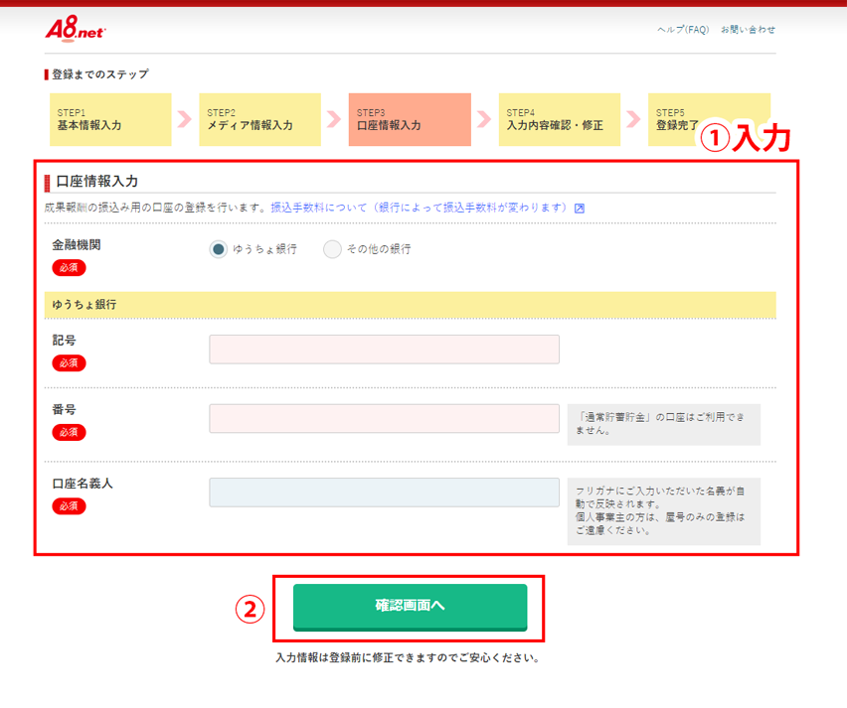Go to STEP1 基本情報入力
The height and width of the screenshot is (708, 847).
tap(110, 120)
